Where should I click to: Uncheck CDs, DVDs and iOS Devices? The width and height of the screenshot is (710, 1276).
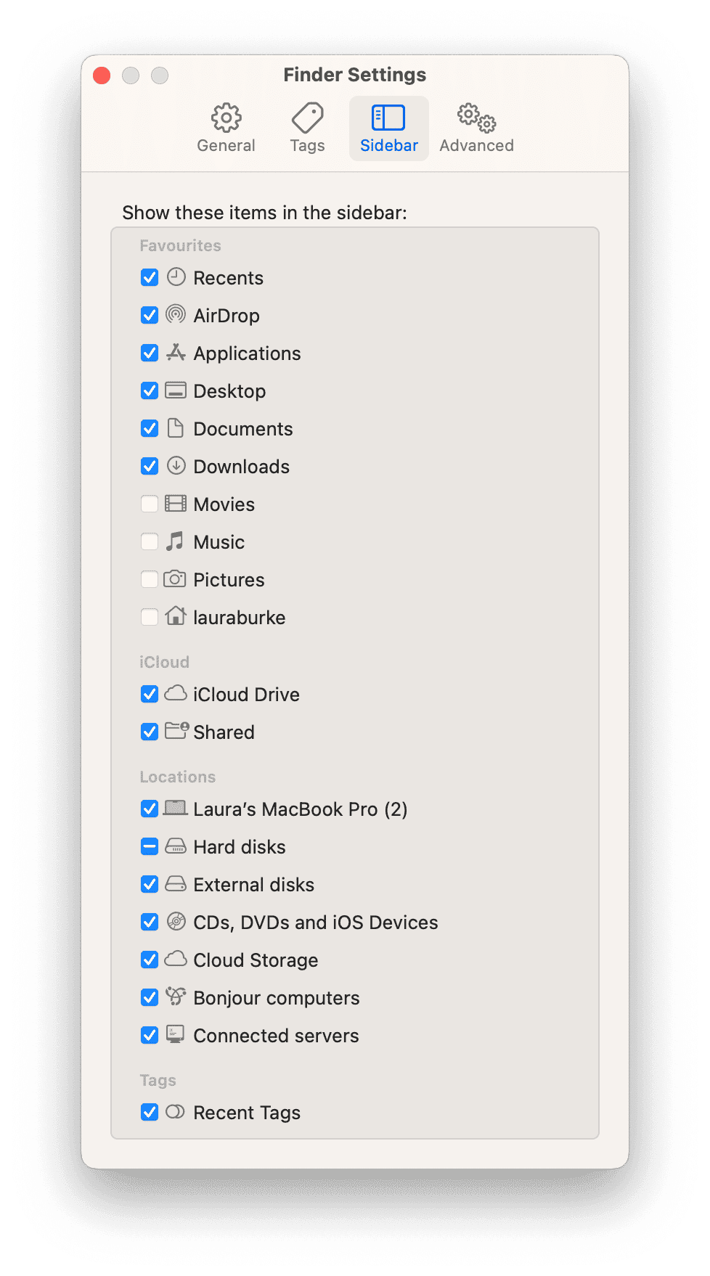point(149,922)
